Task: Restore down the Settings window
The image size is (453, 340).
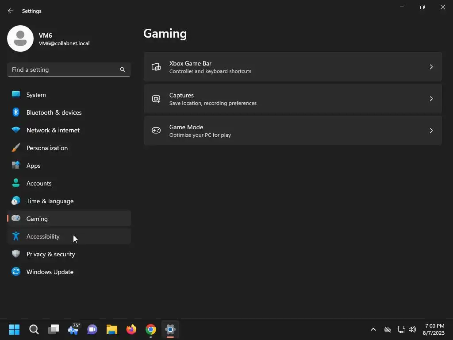Action: point(422,7)
